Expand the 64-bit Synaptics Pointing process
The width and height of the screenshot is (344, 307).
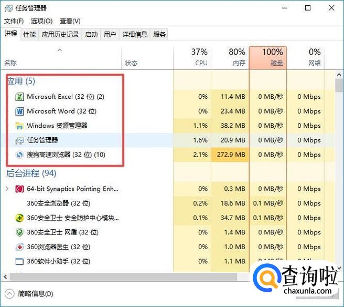click(x=7, y=189)
